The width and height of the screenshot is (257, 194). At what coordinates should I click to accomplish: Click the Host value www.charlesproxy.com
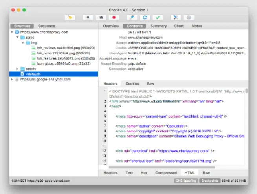pos(145,38)
